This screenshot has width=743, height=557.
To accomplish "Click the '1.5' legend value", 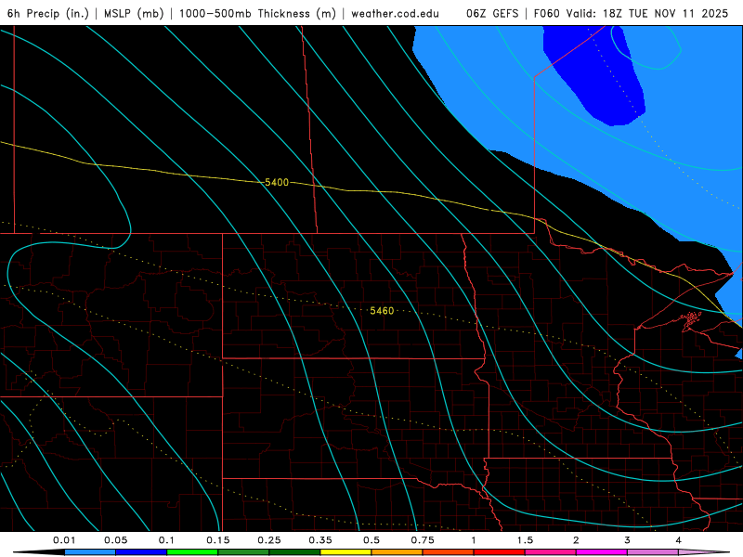I will tap(525, 540).
